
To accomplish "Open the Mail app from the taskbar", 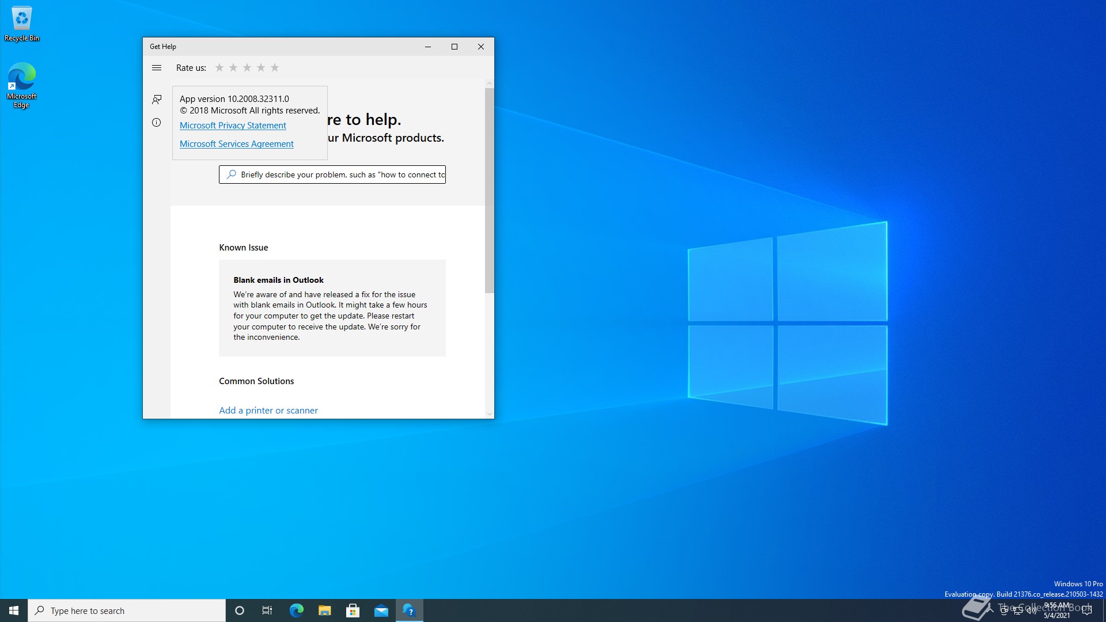I will pyautogui.click(x=381, y=610).
